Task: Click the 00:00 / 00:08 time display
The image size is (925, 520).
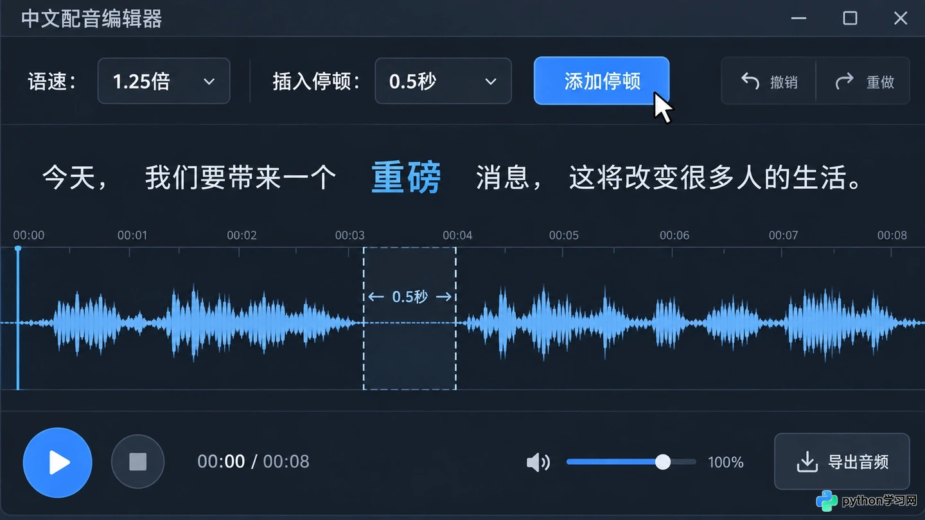Action: point(253,462)
